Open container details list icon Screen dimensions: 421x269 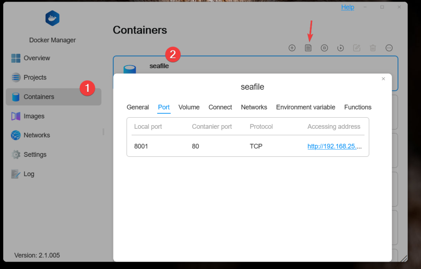(x=308, y=48)
